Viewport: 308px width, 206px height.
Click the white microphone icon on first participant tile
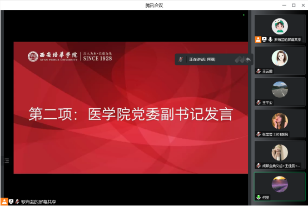270,39
